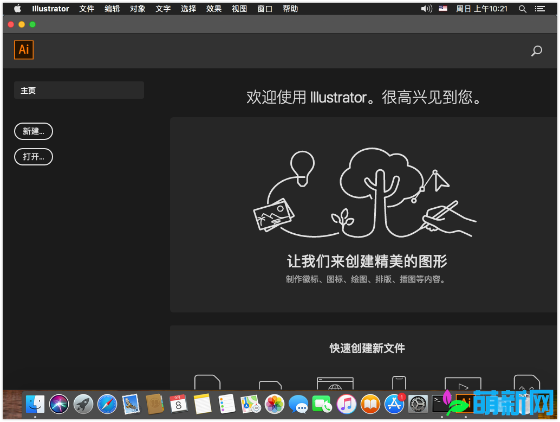The image size is (560, 422).
Task: Choose the web preset with globe icon
Action: (x=335, y=383)
